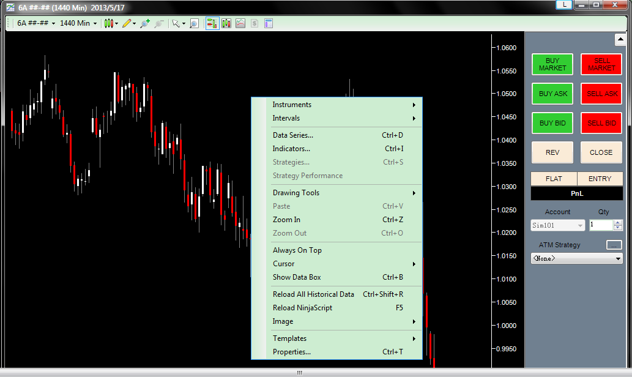Select the pencil drawing tools icon
The height and width of the screenshot is (377, 632).
127,23
